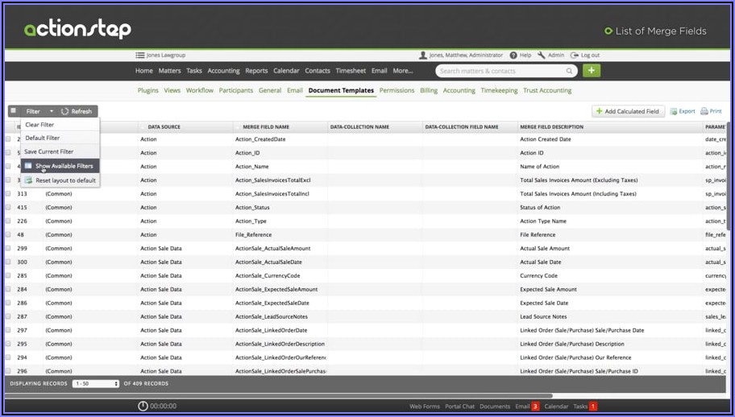Click the search magnifier icon
This screenshot has height=417, width=735.
tap(569, 71)
